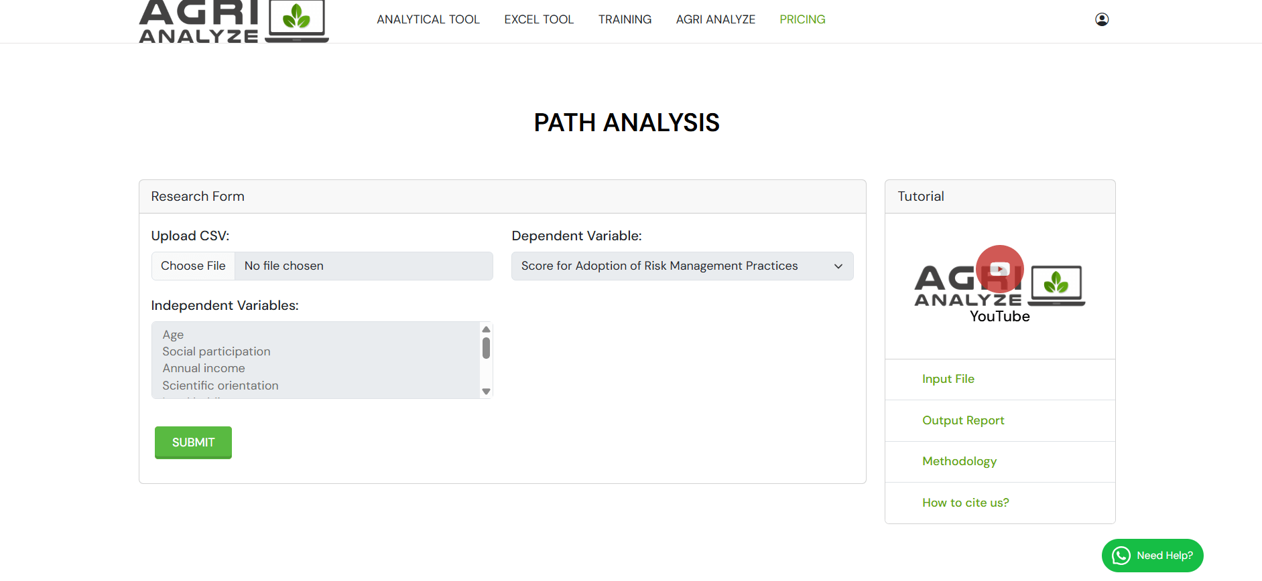Screen dimensions: 1262x581
Task: Go to the Training page
Action: [625, 19]
